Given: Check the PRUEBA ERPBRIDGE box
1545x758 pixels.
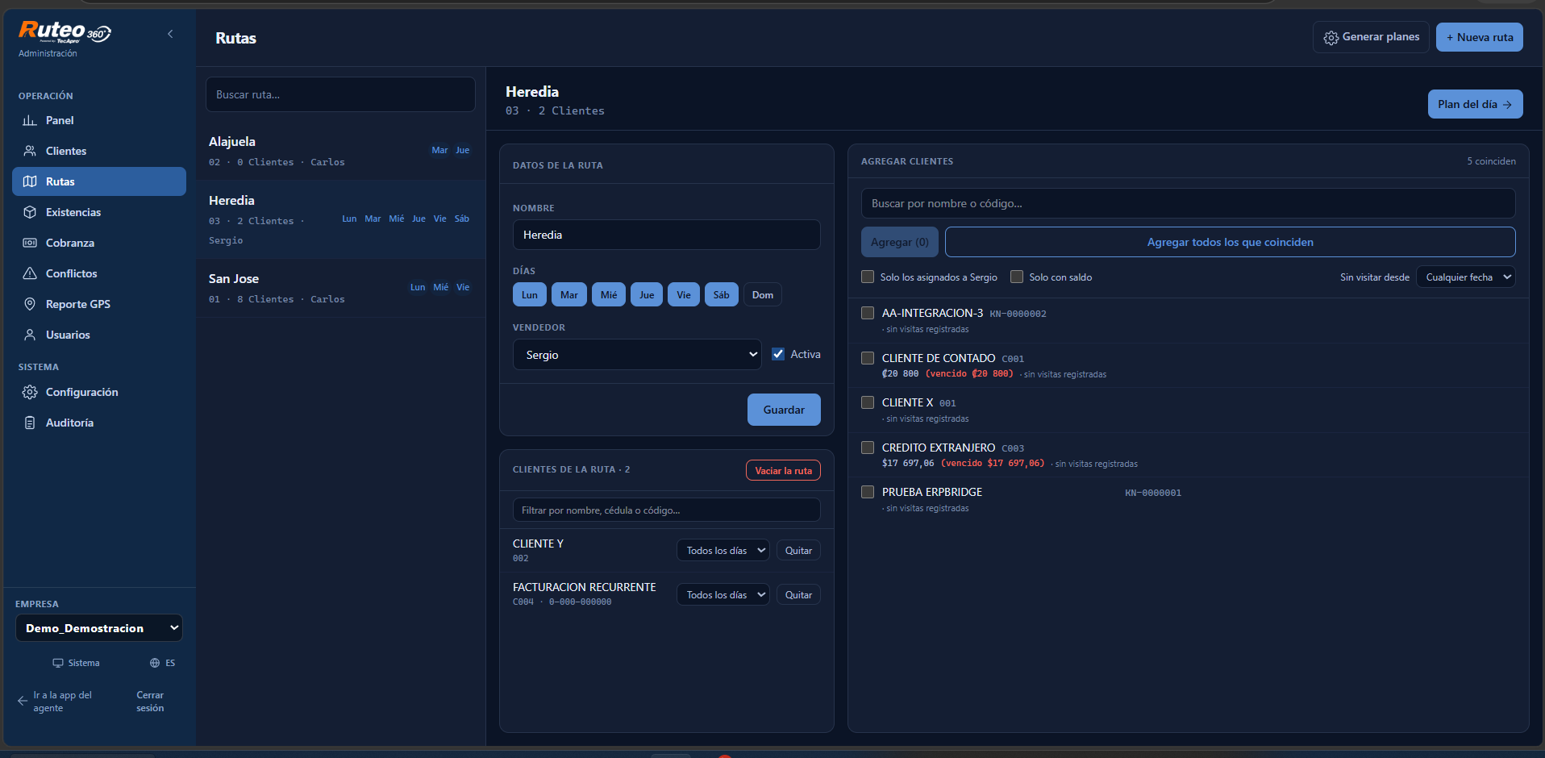Looking at the screenshot, I should pos(868,492).
